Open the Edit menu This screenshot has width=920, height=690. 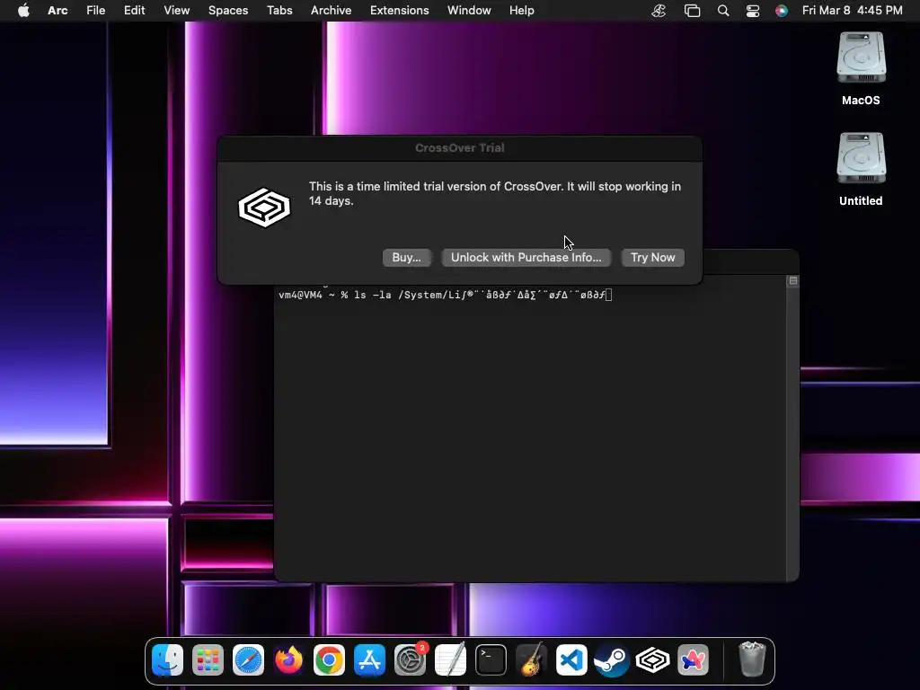pyautogui.click(x=135, y=11)
